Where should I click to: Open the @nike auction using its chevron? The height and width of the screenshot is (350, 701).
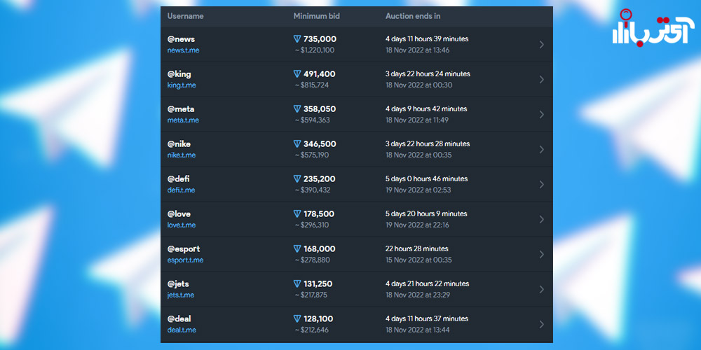pyautogui.click(x=541, y=150)
